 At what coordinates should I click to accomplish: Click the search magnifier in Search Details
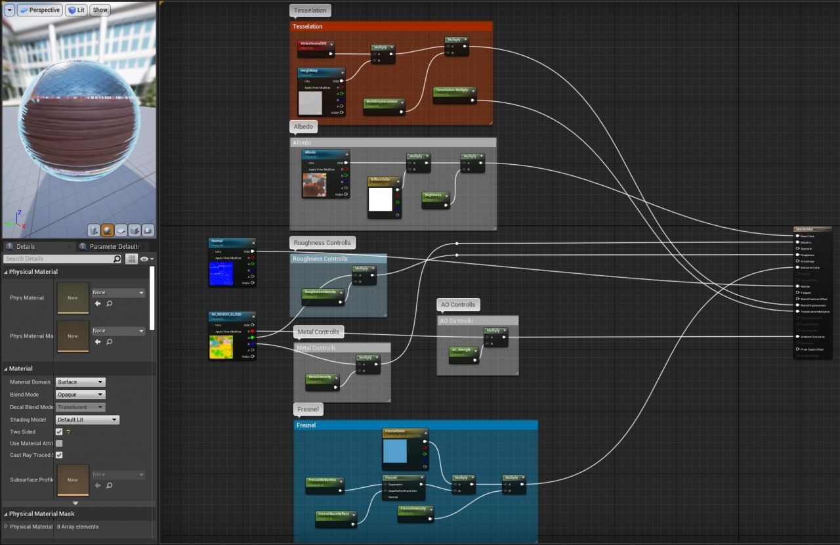117,259
